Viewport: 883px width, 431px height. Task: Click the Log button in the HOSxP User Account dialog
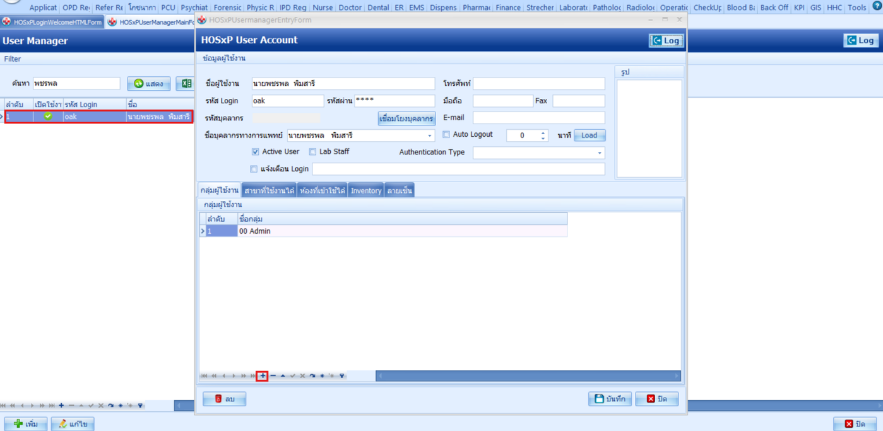tap(666, 40)
